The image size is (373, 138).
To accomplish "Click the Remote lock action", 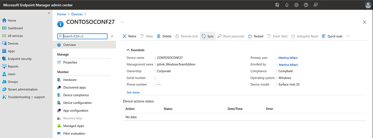I will (x=187, y=36).
